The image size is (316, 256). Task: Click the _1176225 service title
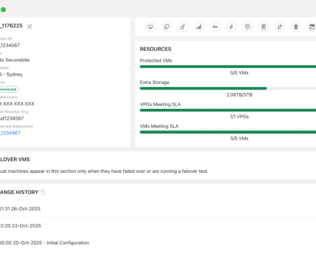11,26
